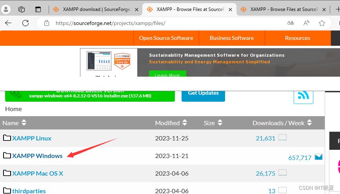Open the XAMPP Windows folder link
This screenshot has height=194, width=340.
[x=37, y=156]
